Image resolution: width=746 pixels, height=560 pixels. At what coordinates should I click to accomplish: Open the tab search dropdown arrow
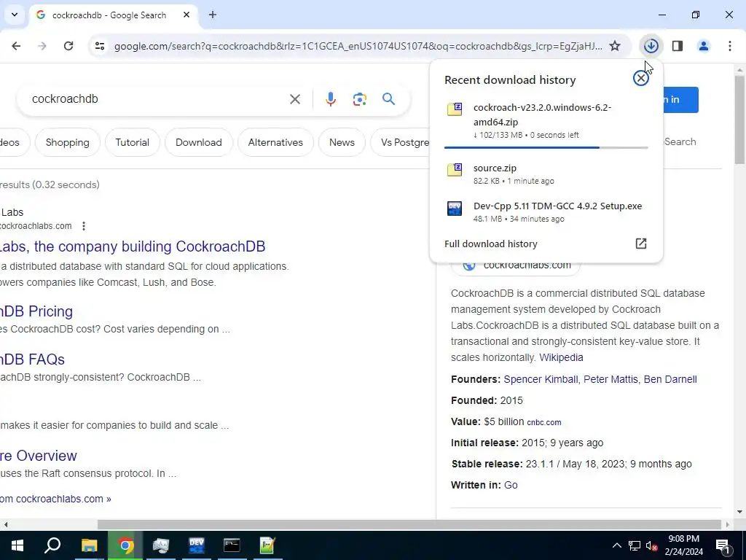15,15
